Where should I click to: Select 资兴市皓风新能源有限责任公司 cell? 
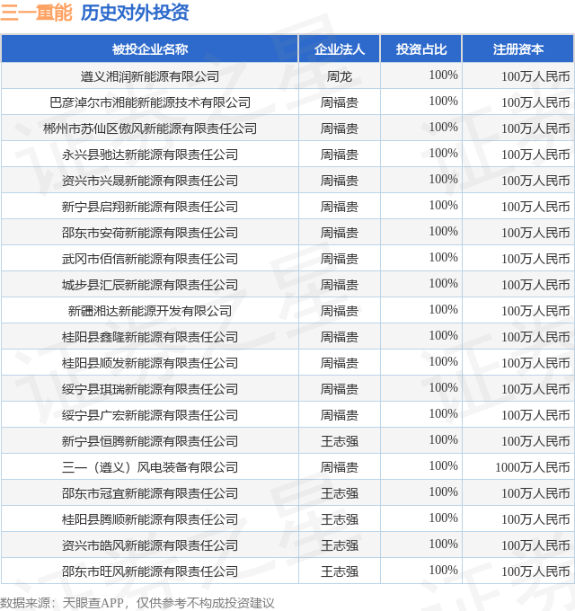click(x=150, y=546)
